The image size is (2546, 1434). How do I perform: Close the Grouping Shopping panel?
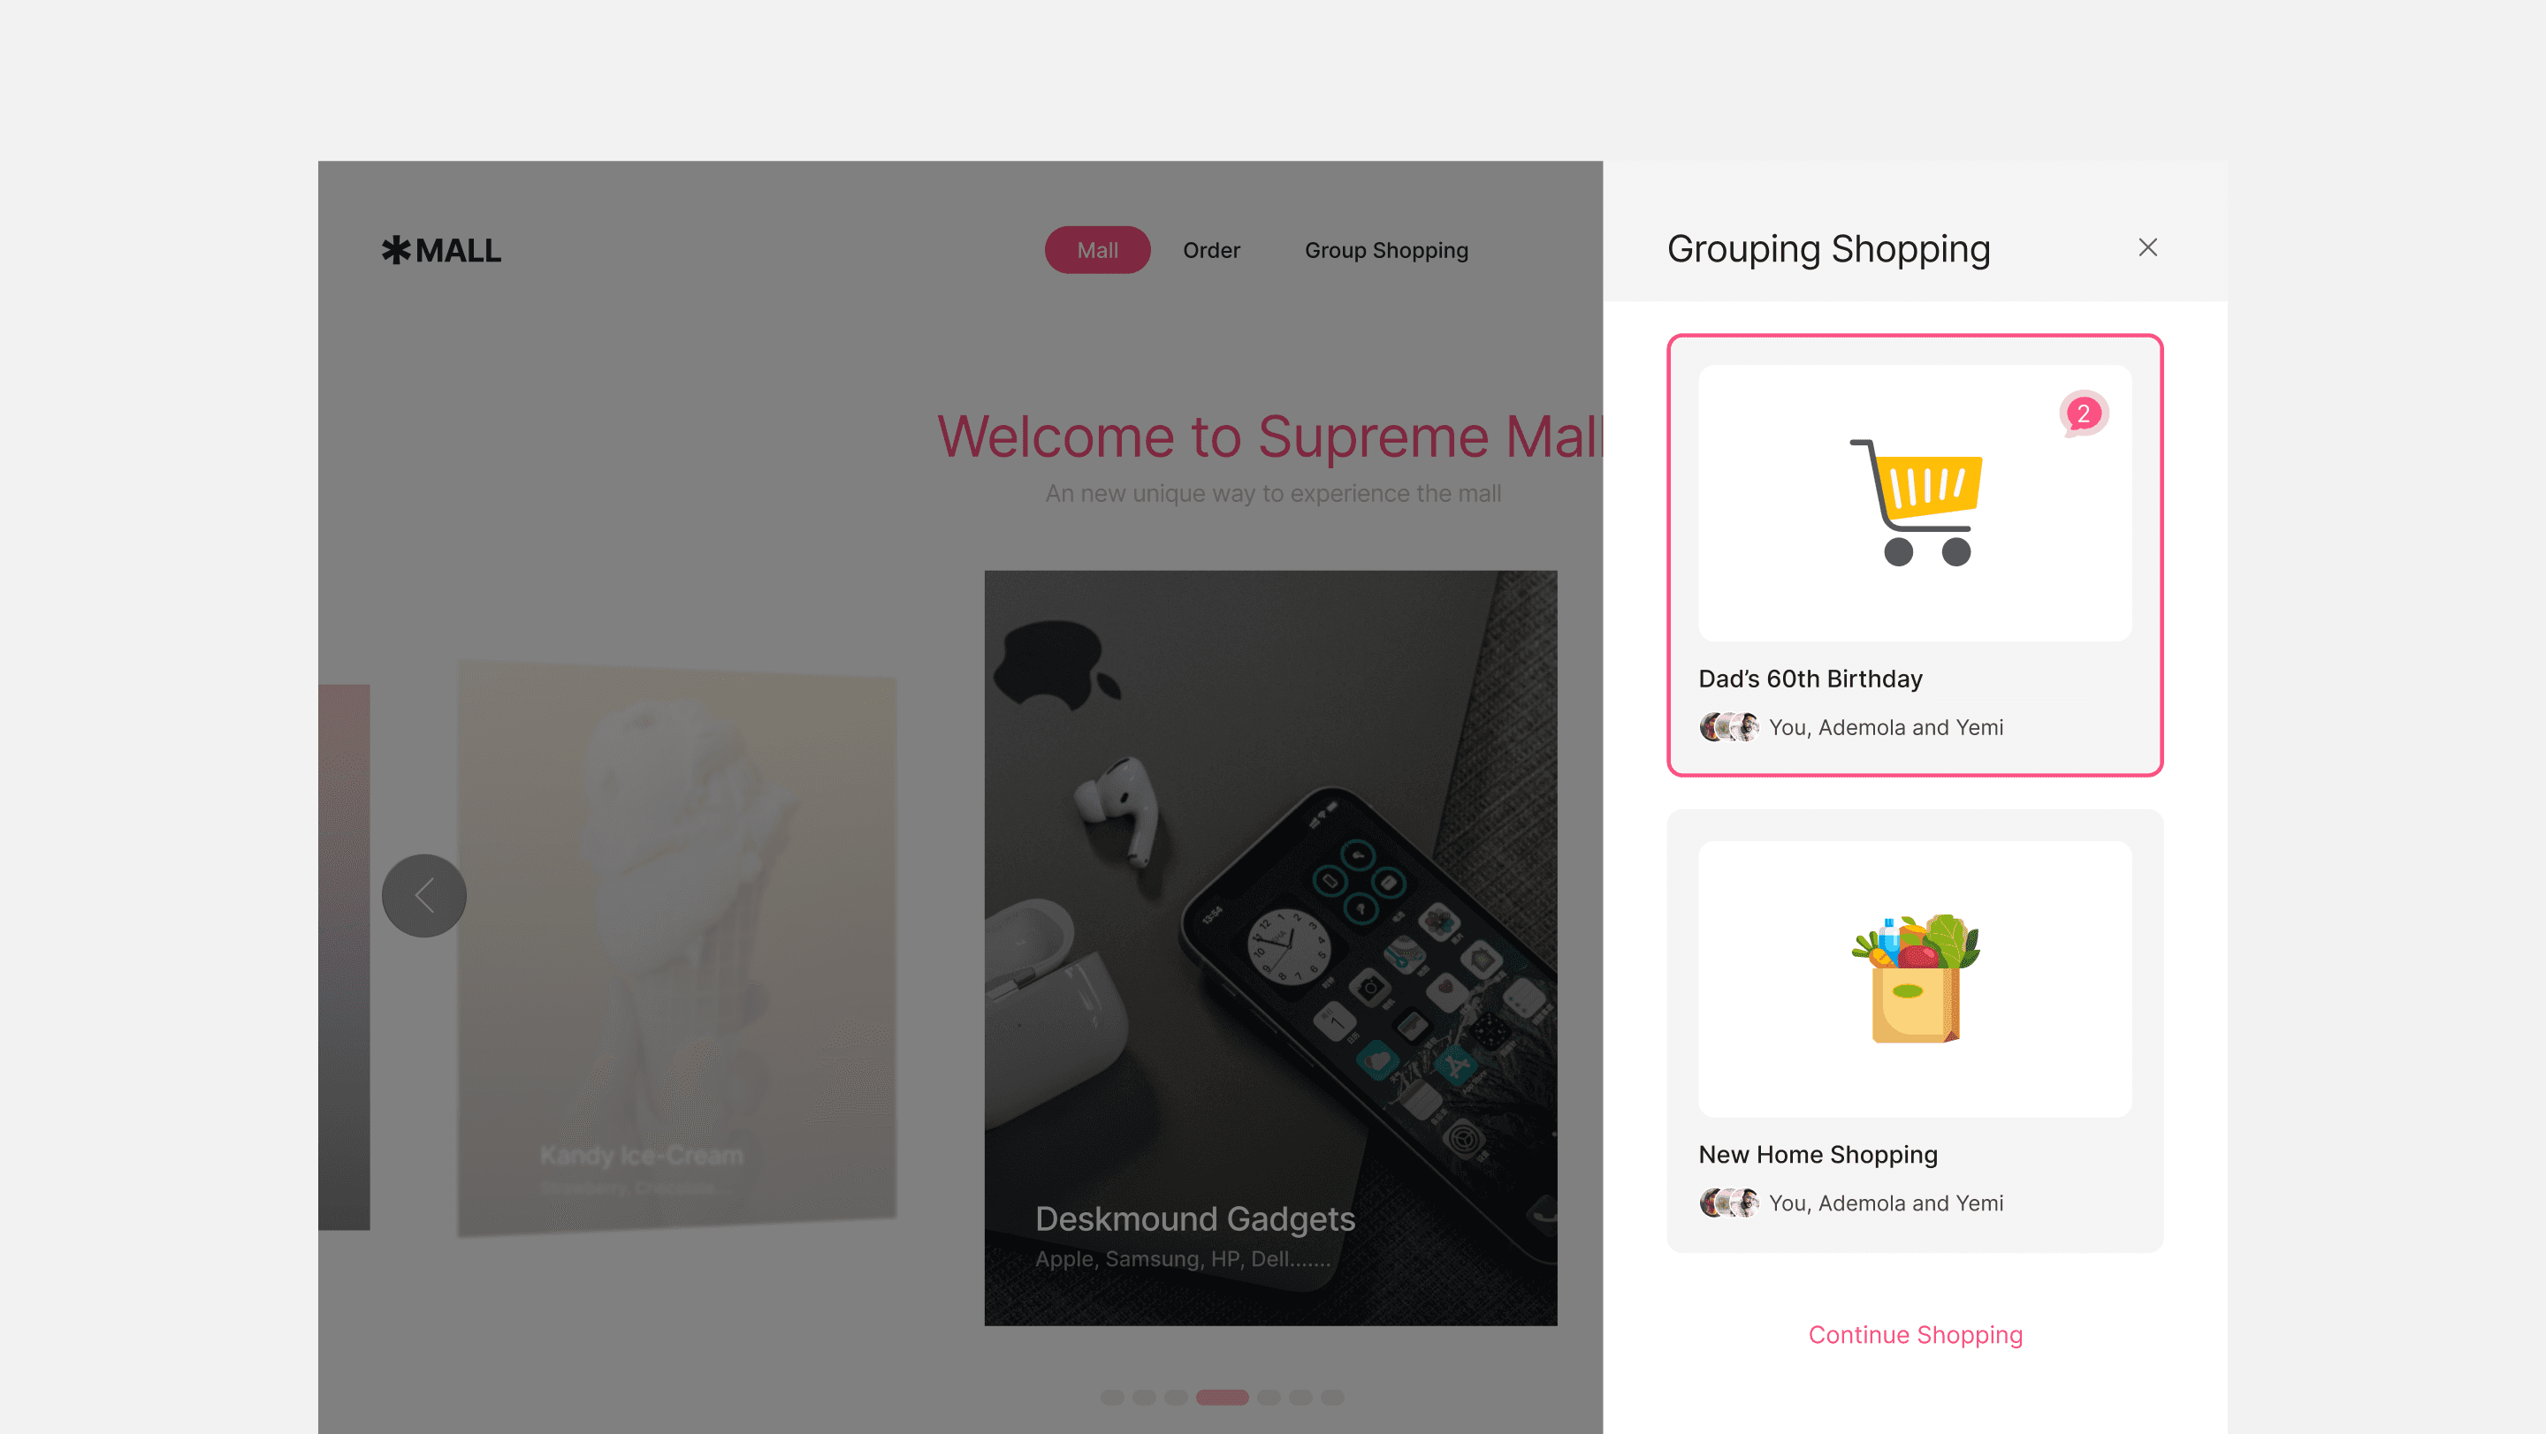pos(2146,247)
